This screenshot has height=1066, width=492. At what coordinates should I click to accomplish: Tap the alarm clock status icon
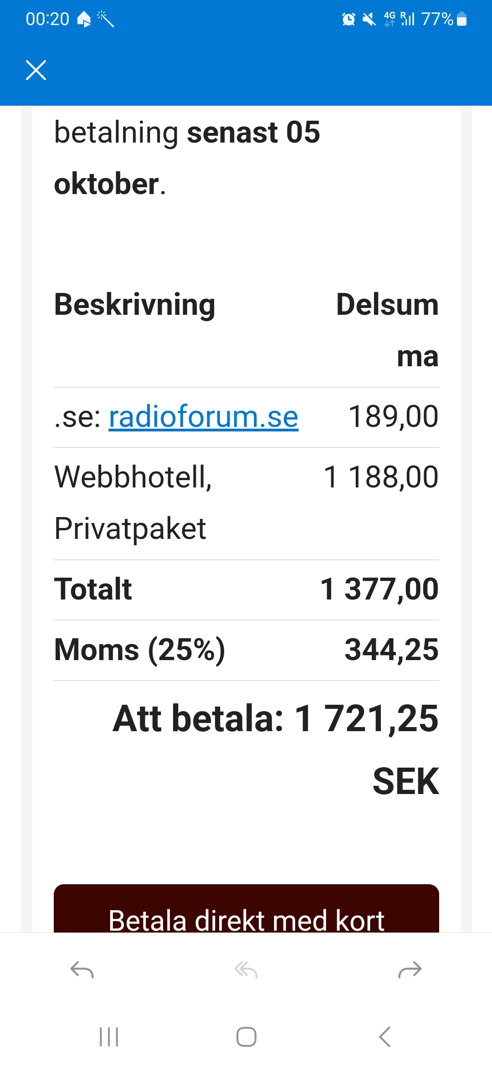(348, 19)
